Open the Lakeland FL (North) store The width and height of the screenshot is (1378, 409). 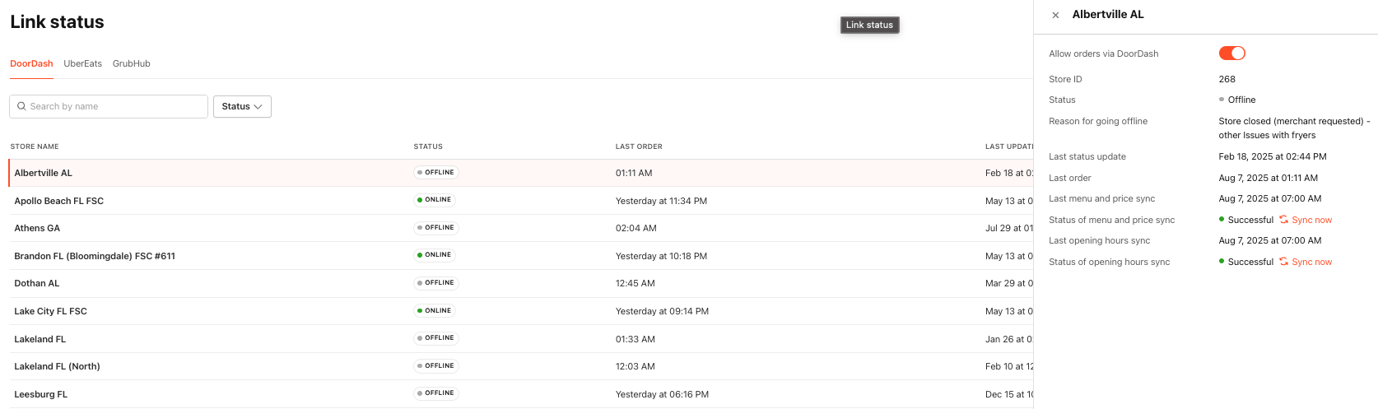pyautogui.click(x=521, y=366)
